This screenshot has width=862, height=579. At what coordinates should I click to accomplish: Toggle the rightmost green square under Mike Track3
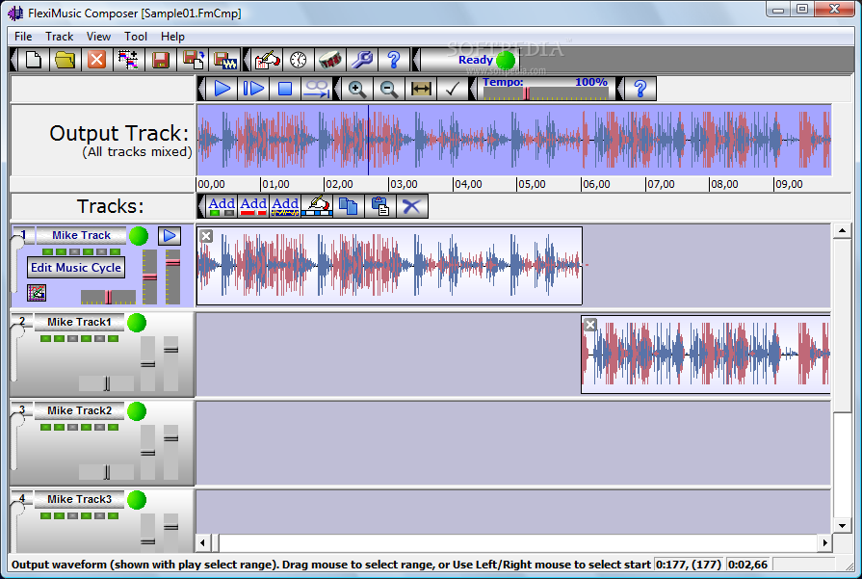tap(114, 515)
